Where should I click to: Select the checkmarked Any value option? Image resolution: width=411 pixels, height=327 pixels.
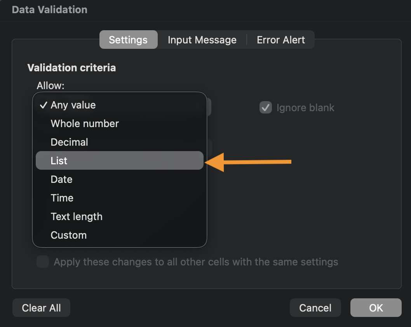click(x=73, y=105)
